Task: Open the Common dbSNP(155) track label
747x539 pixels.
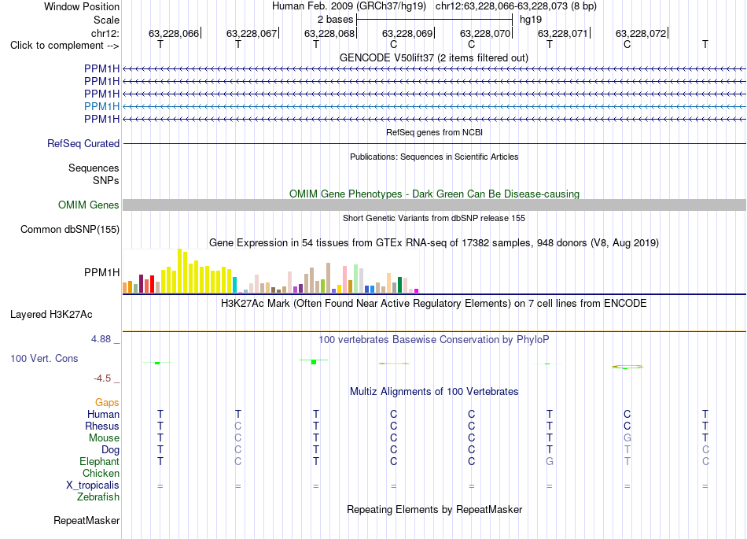Action: point(70,229)
